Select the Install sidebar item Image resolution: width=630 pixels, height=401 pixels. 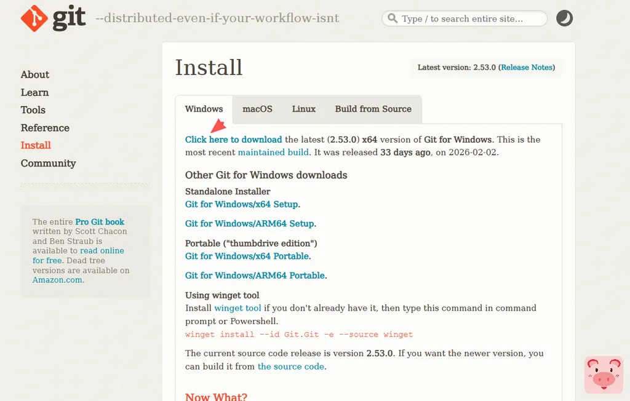36,145
